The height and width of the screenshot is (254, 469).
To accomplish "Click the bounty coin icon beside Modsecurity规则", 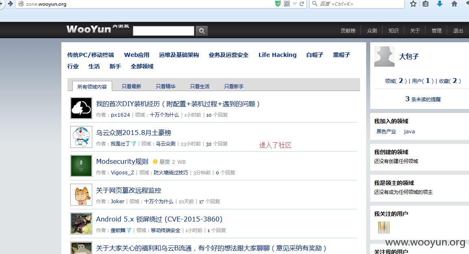I will [155, 162].
